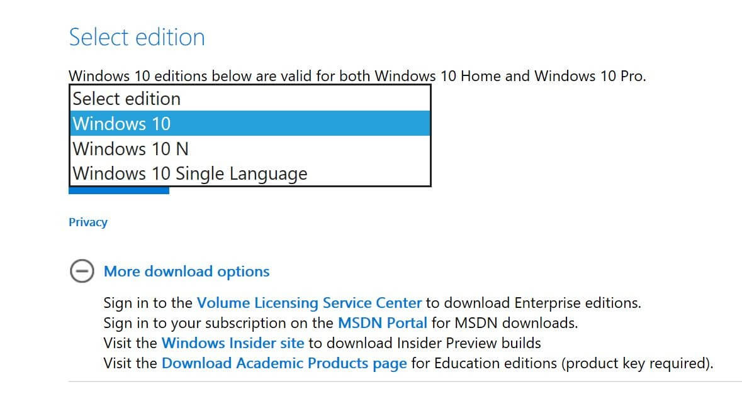Screen dimensions: 742x399
Task: Select the 'Select edition' placeholder option
Action: (250, 98)
